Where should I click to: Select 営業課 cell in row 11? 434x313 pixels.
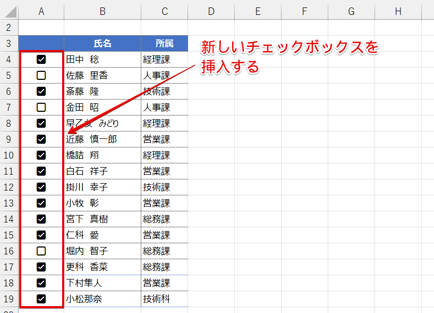[165, 171]
